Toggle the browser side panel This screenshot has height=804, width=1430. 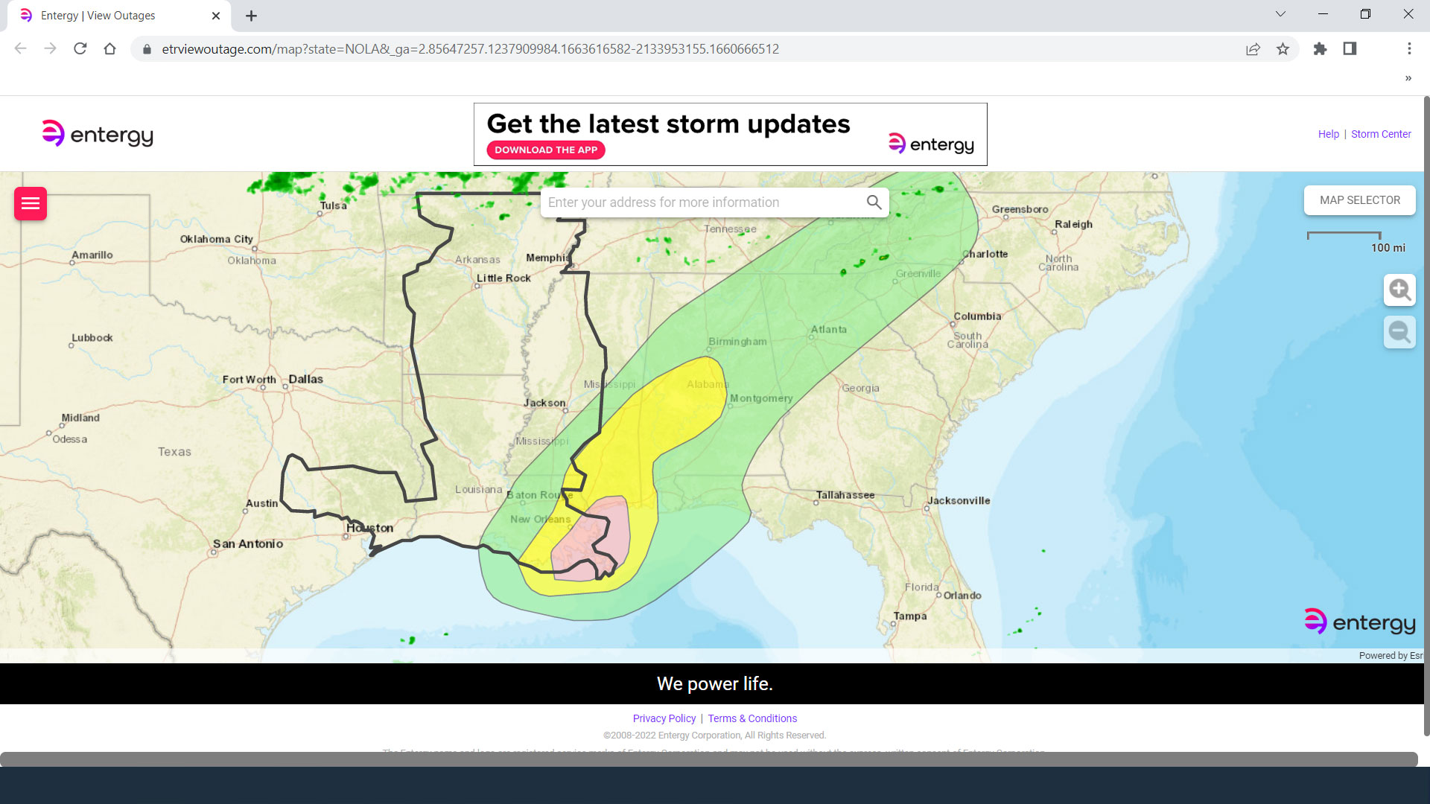pyautogui.click(x=1350, y=49)
